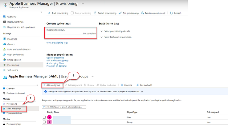Click the info icon in blue banner
The image size is (228, 127).
click(46, 92)
